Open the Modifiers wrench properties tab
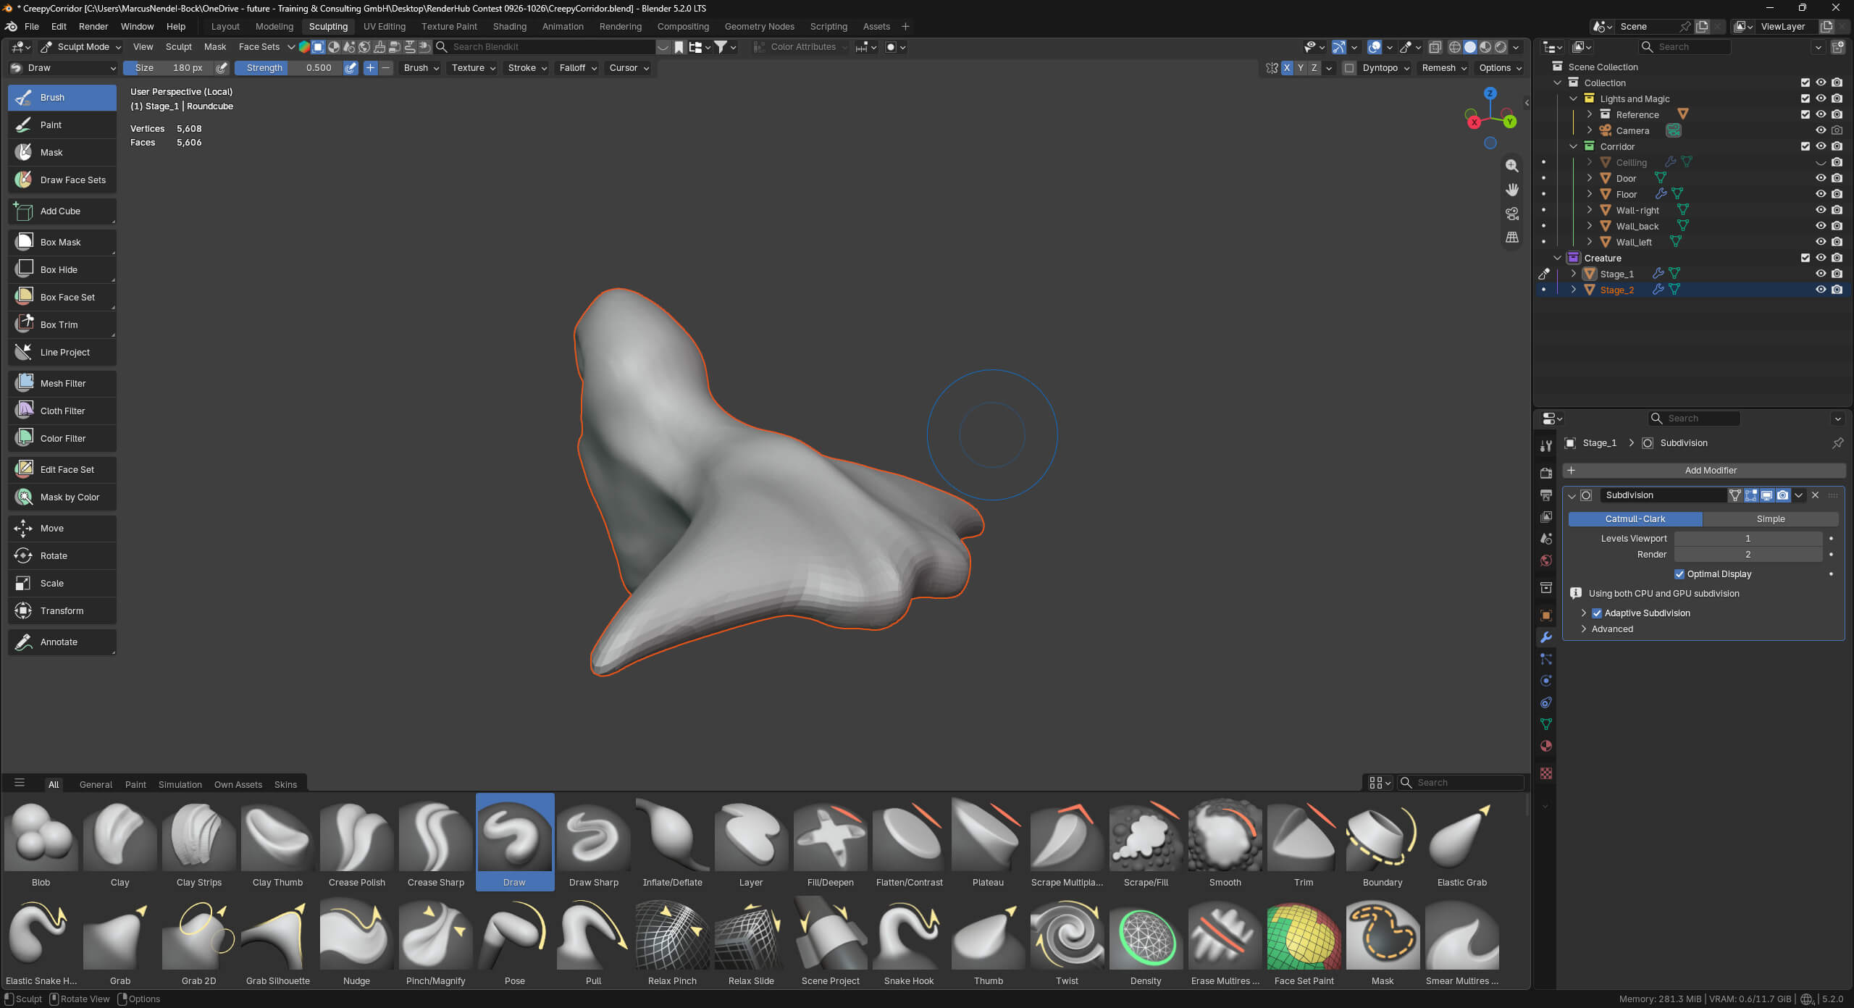Image resolution: width=1854 pixels, height=1008 pixels. [1546, 637]
